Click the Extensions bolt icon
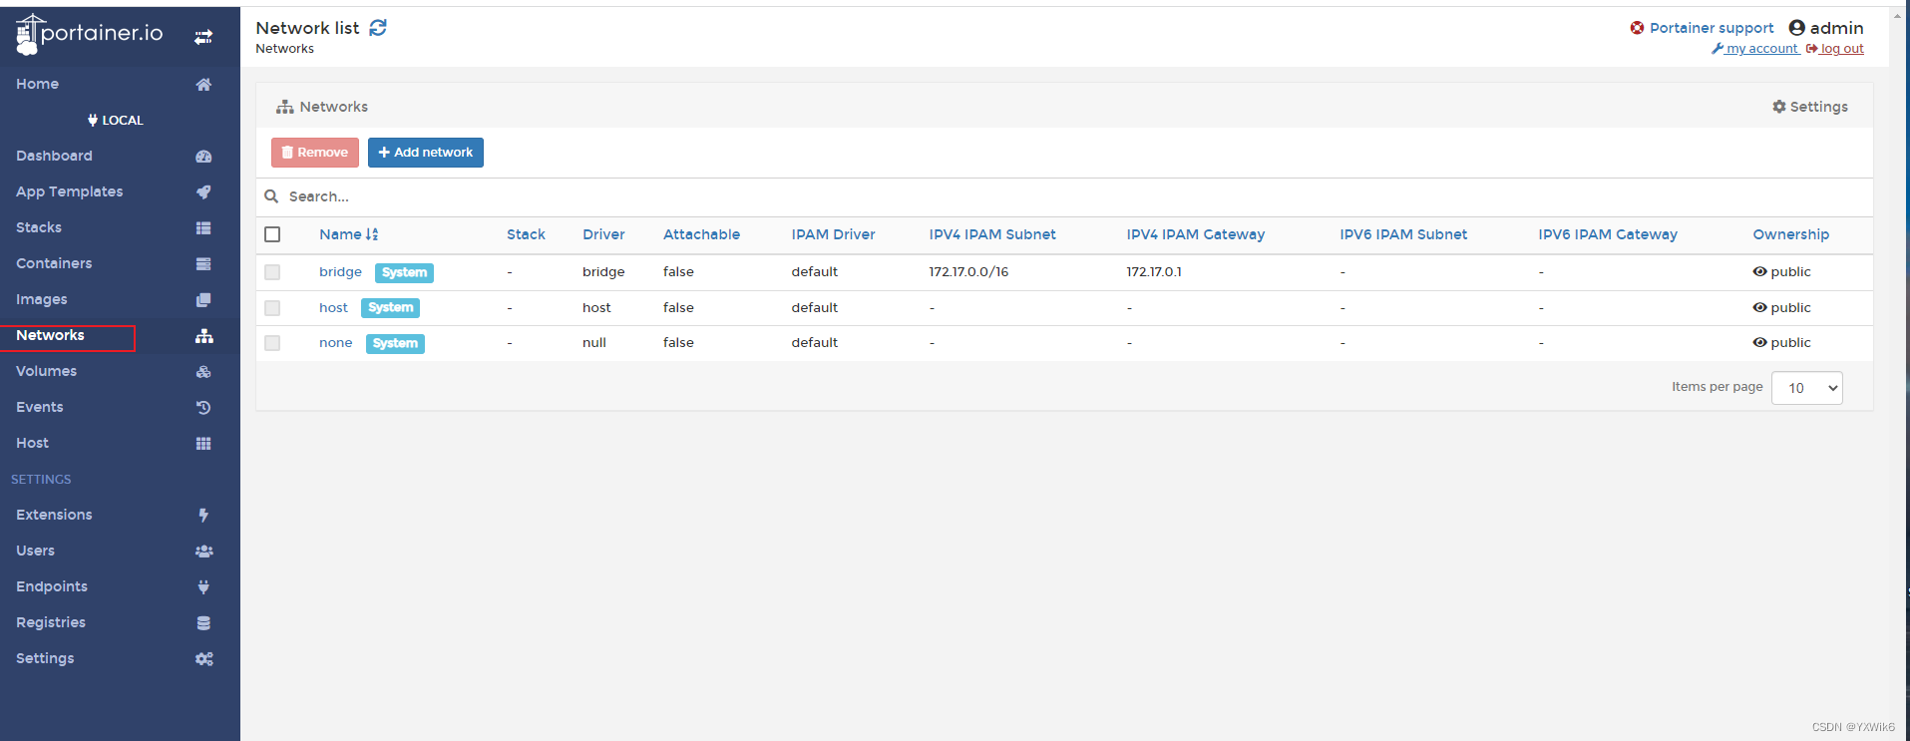 pos(203,516)
